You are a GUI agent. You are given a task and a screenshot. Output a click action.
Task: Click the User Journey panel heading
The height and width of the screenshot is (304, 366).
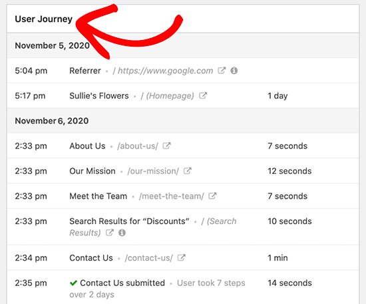(x=44, y=19)
